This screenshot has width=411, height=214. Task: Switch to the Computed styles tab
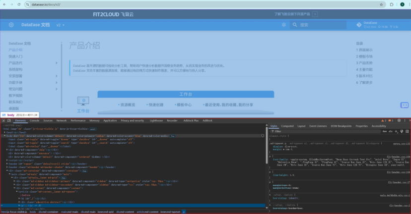287,126
